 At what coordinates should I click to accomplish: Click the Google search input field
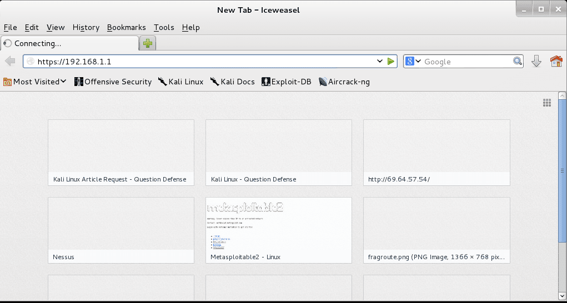pyautogui.click(x=467, y=62)
